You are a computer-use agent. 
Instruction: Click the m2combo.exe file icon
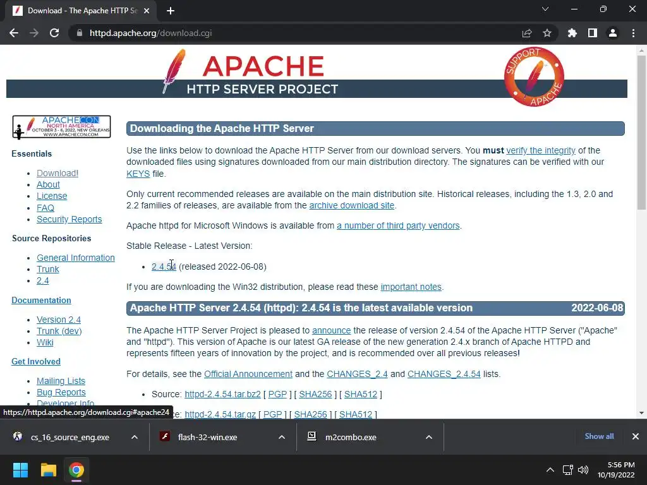click(x=312, y=436)
